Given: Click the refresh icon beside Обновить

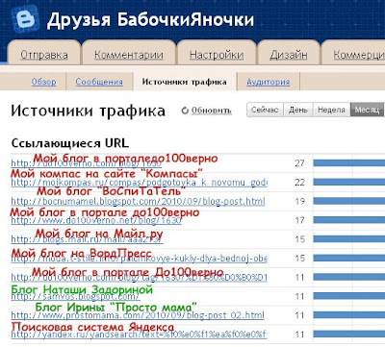Looking at the screenshot, I should click(x=185, y=111).
